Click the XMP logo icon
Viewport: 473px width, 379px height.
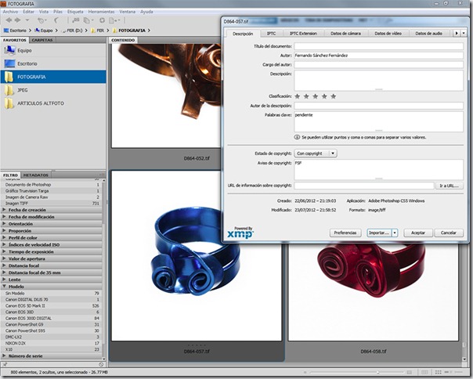tap(240, 233)
